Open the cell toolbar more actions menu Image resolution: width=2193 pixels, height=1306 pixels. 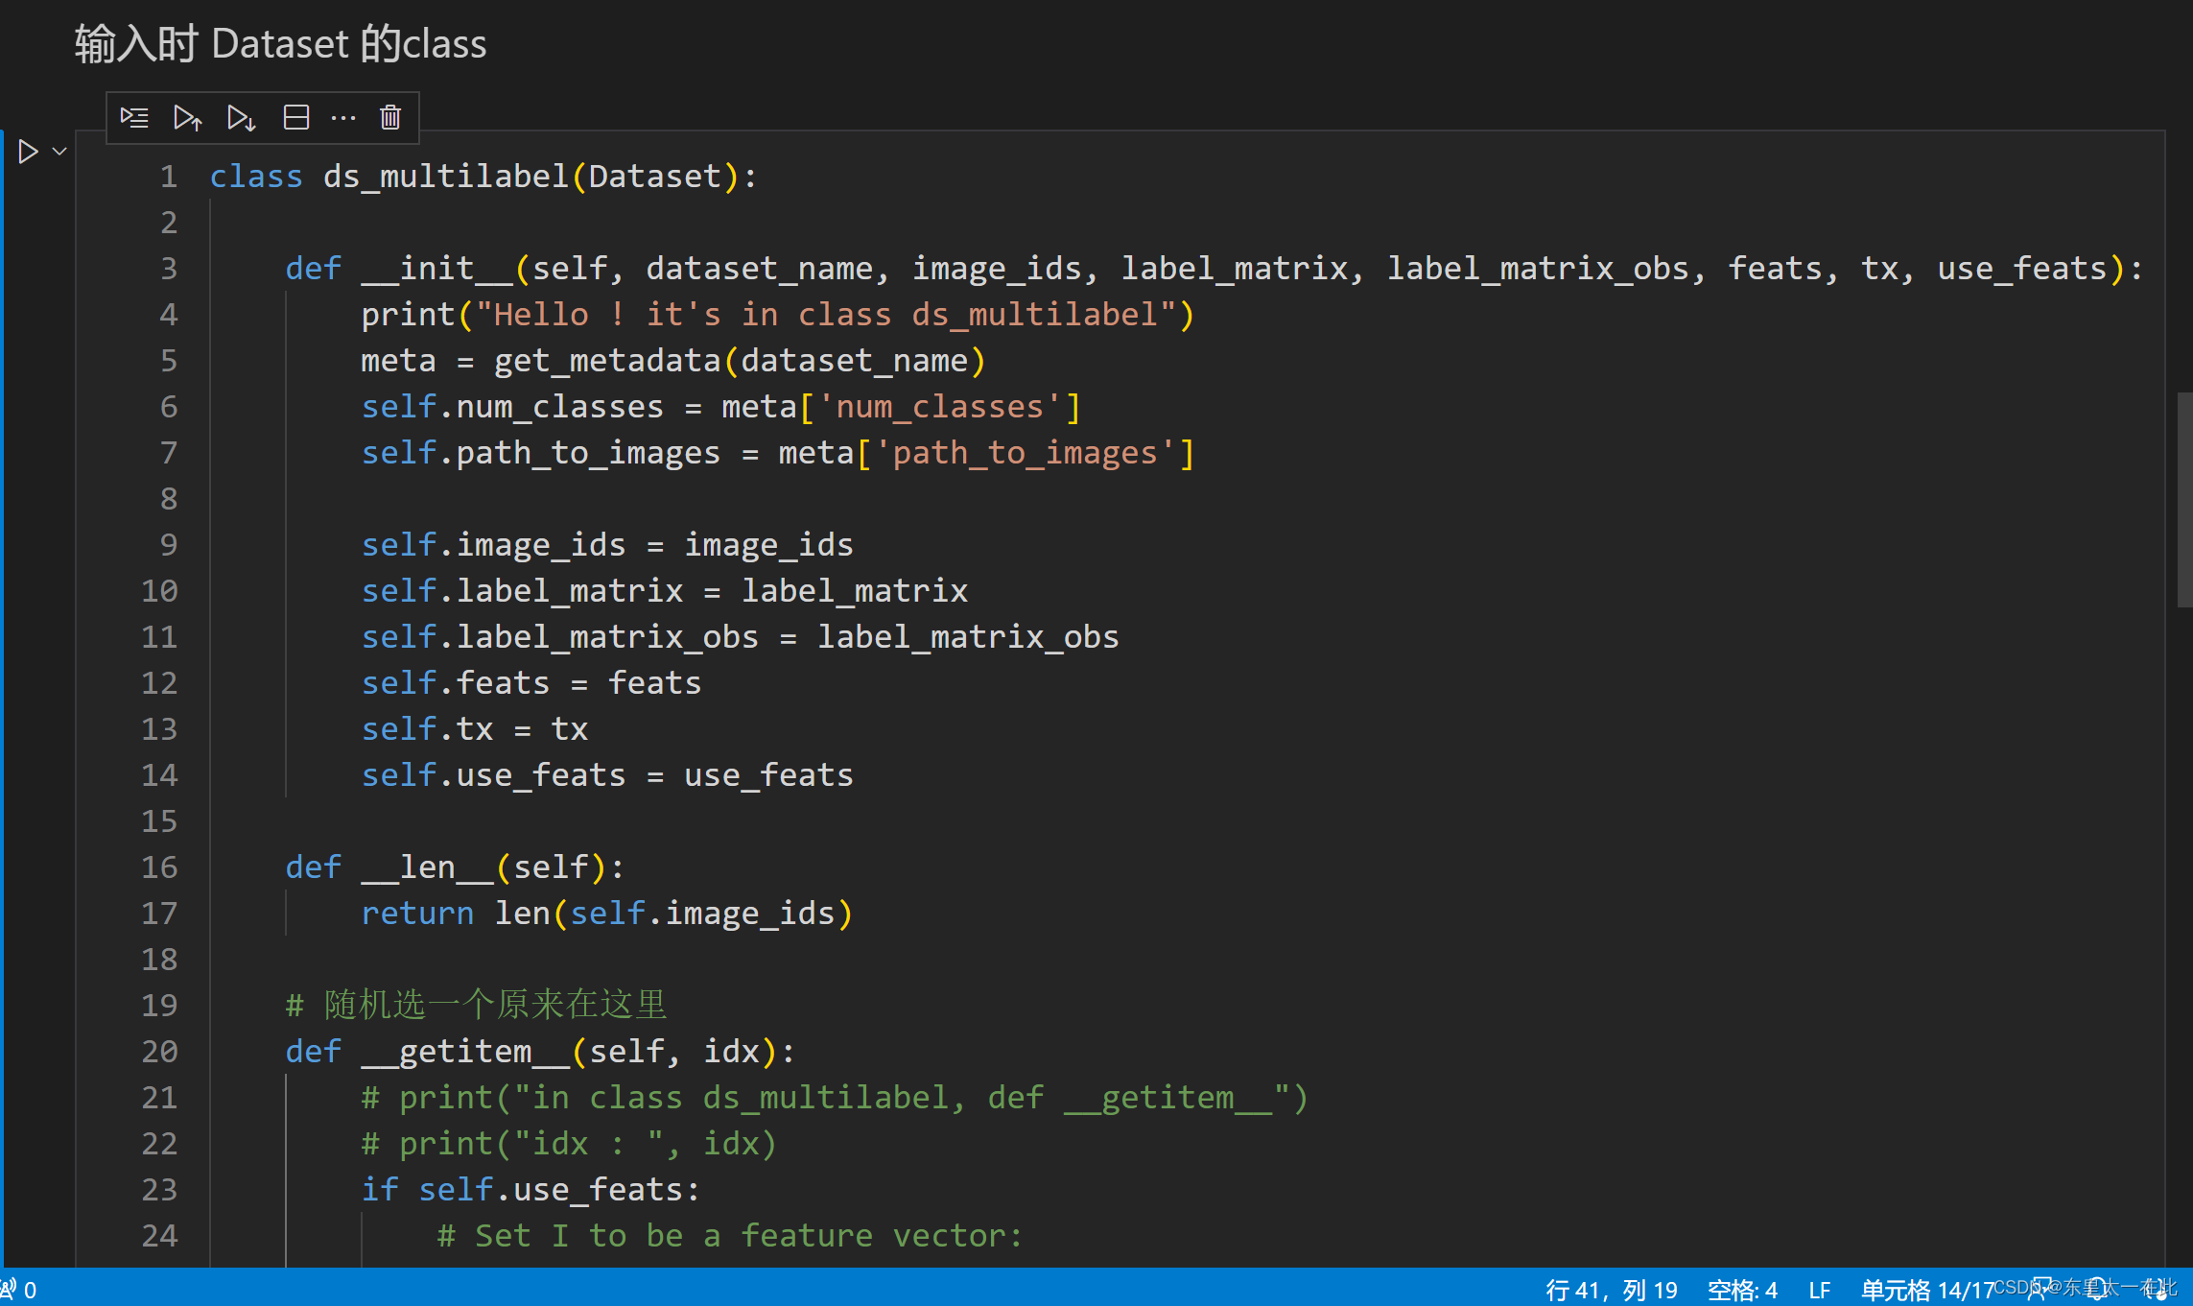pos(343,118)
